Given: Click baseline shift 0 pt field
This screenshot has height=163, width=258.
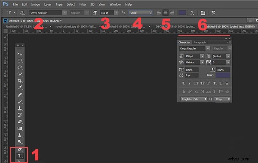Looking at the screenshot, I should [192, 75].
